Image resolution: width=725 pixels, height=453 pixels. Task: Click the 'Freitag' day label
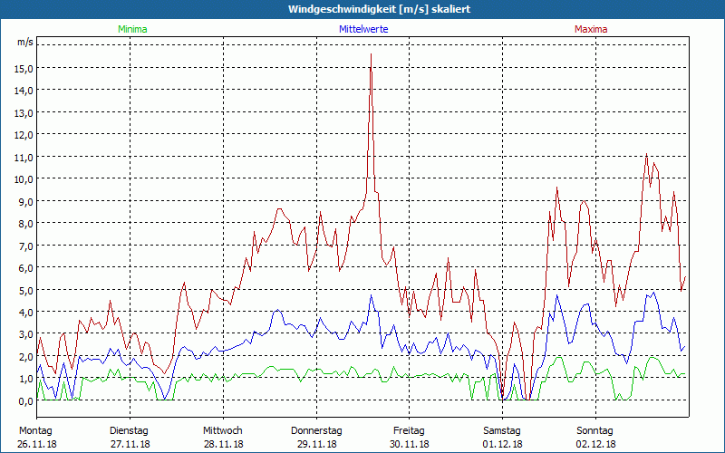point(409,431)
